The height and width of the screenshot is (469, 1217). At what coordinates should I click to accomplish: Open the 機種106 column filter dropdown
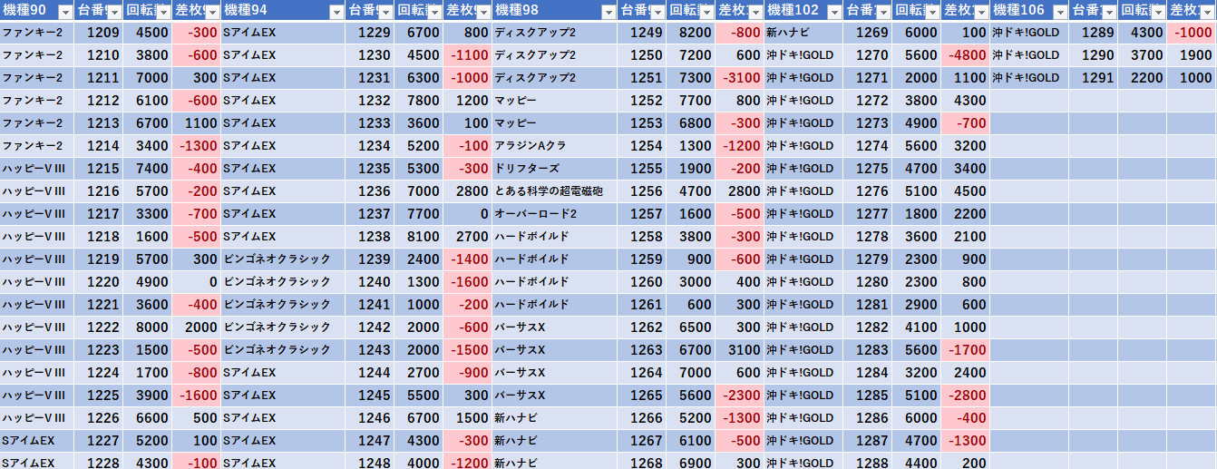coord(1060,11)
